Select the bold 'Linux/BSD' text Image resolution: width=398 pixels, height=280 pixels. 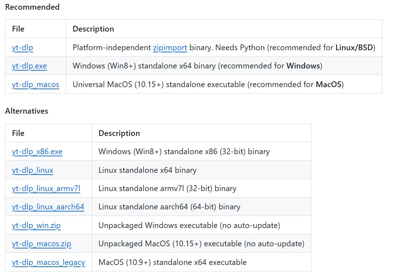[354, 48]
